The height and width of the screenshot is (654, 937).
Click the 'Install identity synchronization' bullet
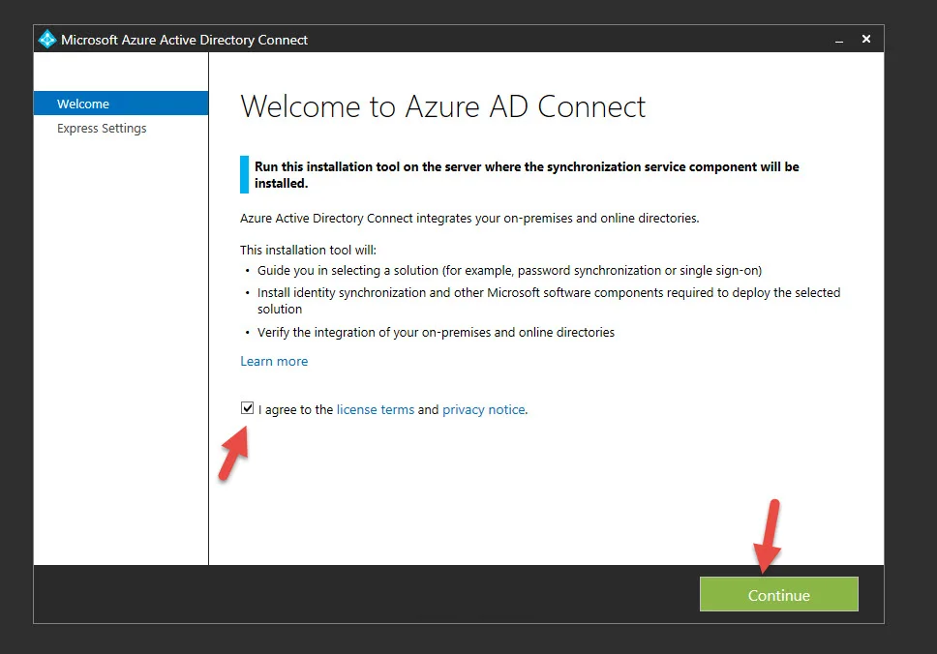tap(549, 301)
